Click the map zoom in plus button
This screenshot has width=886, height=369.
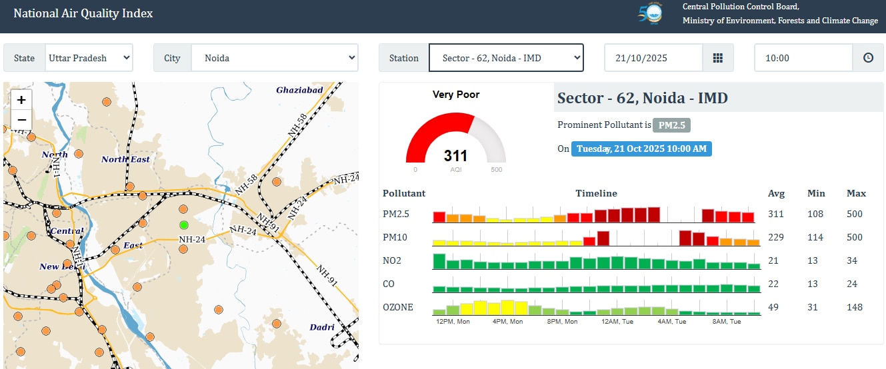pos(21,100)
